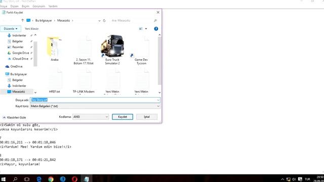Click the TUR language indicator
Image resolution: width=324 pixels, height=182 pixels.
[307, 179]
